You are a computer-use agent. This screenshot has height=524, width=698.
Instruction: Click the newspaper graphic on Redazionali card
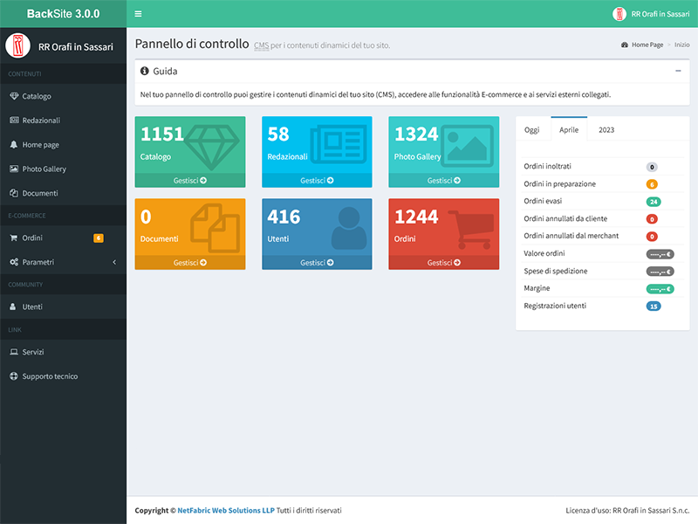[x=339, y=144]
